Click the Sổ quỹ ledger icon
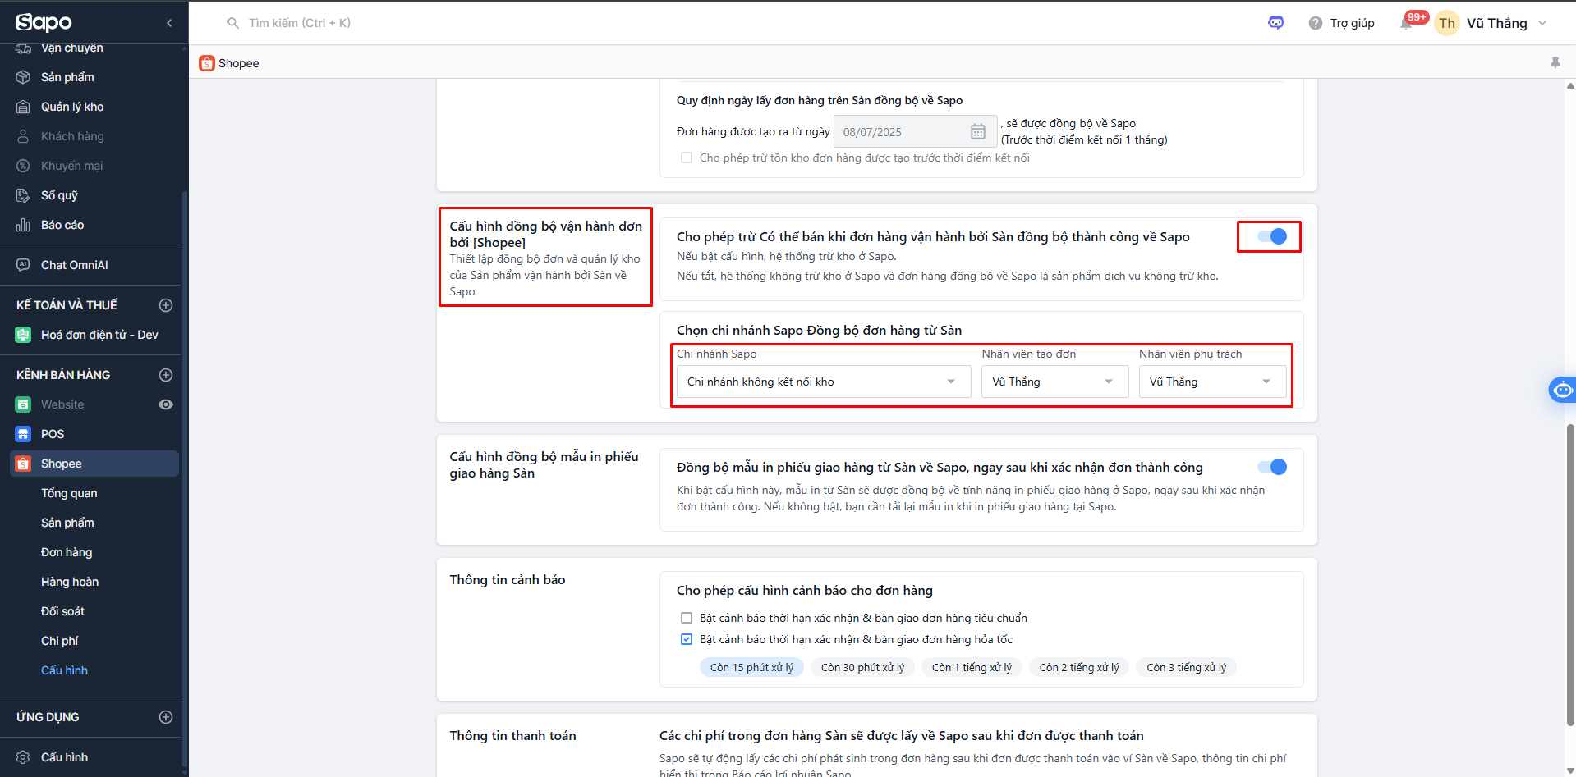This screenshot has width=1576, height=777. 23,195
